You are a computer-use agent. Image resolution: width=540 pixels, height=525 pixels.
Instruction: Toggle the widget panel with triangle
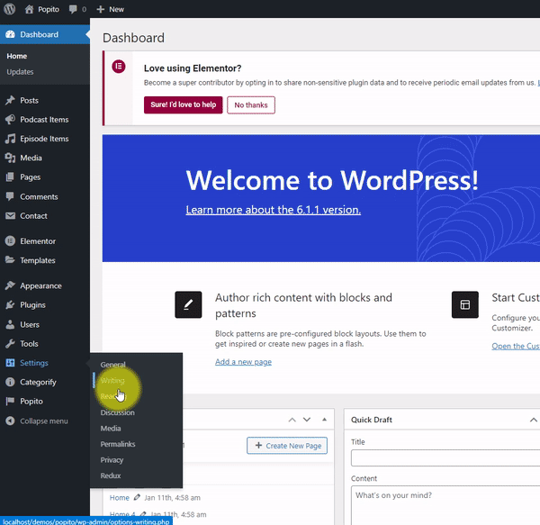pos(324,420)
